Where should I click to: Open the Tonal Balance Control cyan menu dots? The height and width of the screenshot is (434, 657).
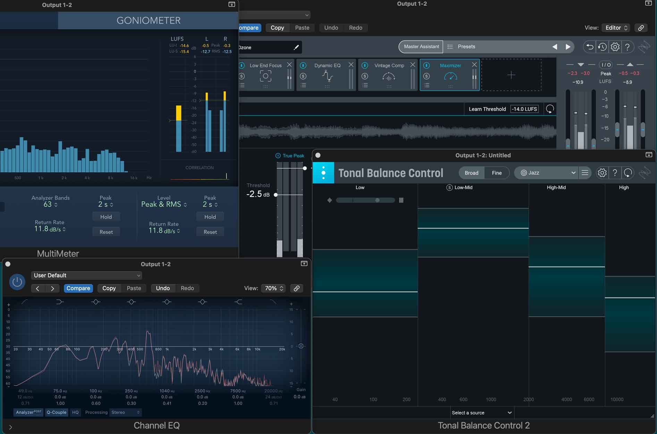coord(323,173)
